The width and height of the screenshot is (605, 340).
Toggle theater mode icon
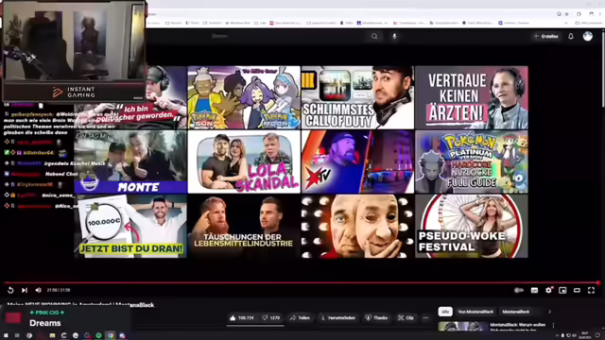[x=577, y=290]
